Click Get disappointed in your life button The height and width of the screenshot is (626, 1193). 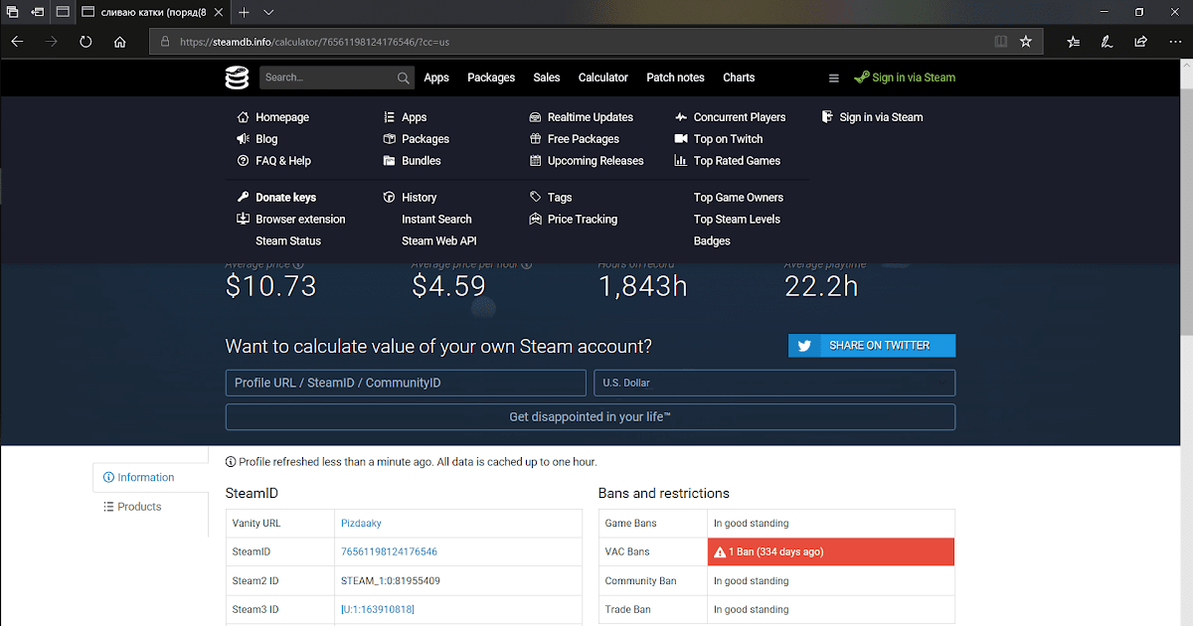(591, 417)
